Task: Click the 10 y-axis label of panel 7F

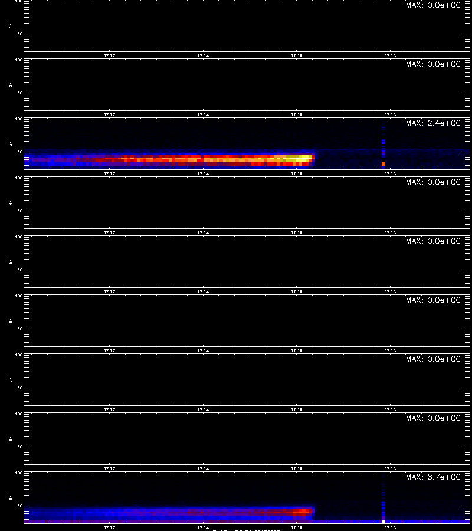Action: [20, 388]
